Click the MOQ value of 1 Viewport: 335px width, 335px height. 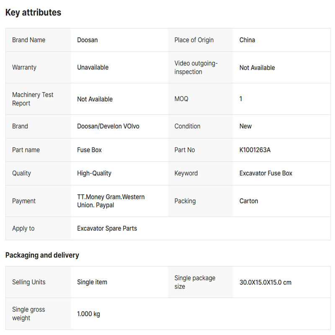pos(241,99)
